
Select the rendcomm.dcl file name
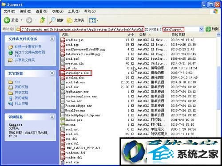pyautogui.click(x=75, y=153)
